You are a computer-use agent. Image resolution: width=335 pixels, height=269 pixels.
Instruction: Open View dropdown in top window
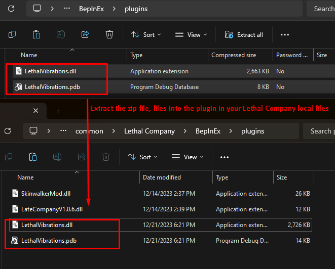(x=191, y=34)
